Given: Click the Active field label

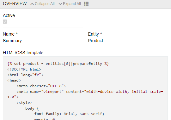Looking at the screenshot, I should coord(9,15).
